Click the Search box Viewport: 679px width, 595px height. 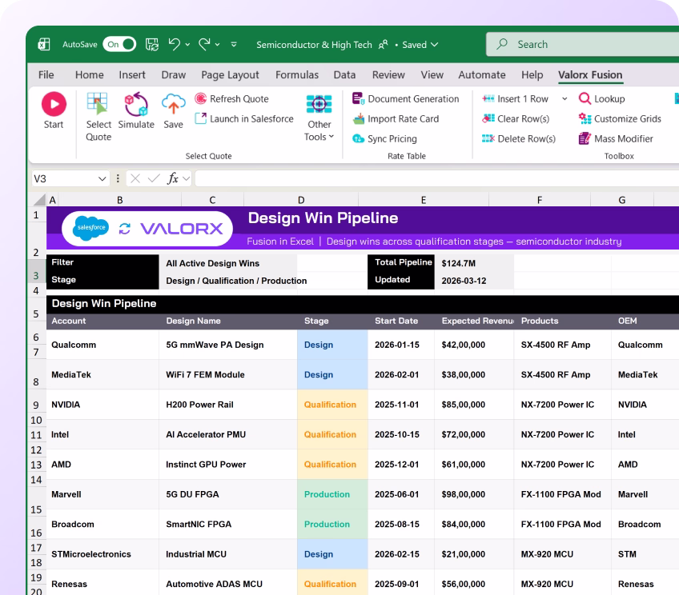pyautogui.click(x=582, y=44)
